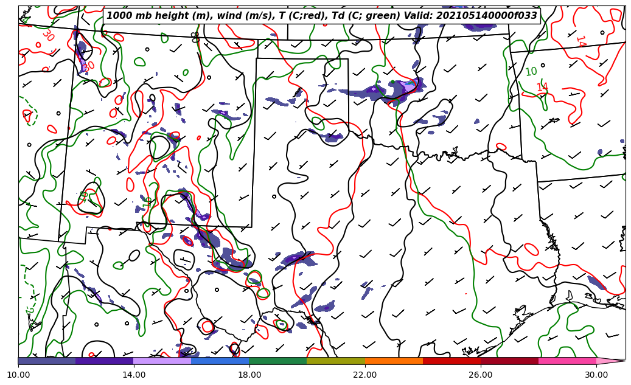Viewport: 631px width, 385px height.
Task: Select the orange segment of the colorbar
Action: [x=394, y=361]
